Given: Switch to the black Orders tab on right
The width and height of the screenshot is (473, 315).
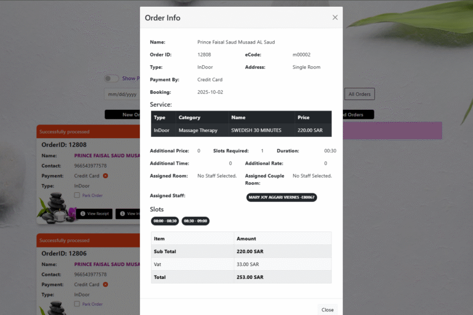Looking at the screenshot, I should pyautogui.click(x=358, y=115).
